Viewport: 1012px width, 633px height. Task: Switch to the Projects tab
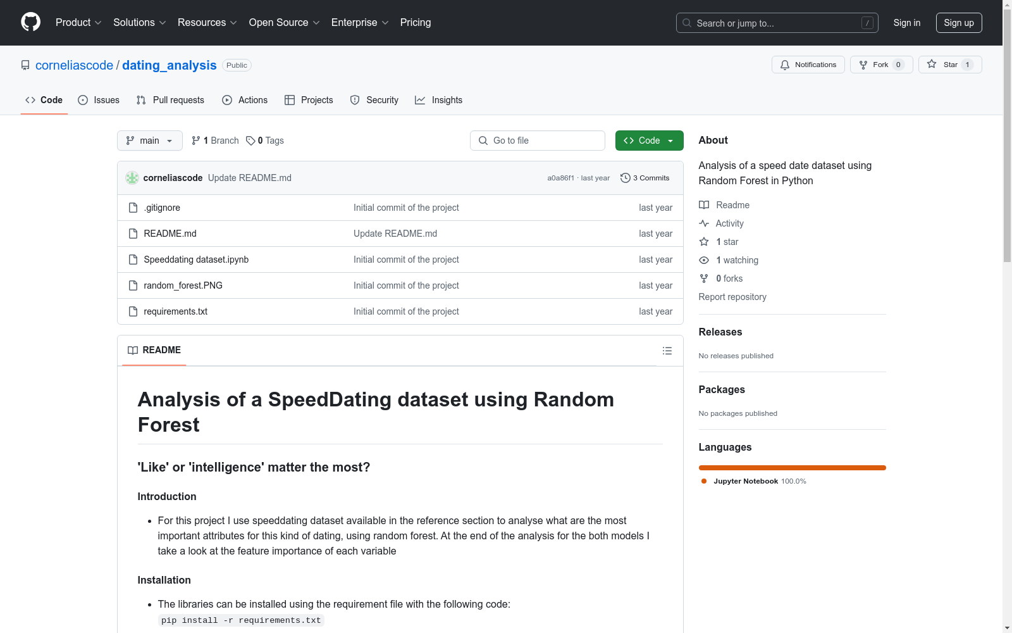click(x=309, y=100)
